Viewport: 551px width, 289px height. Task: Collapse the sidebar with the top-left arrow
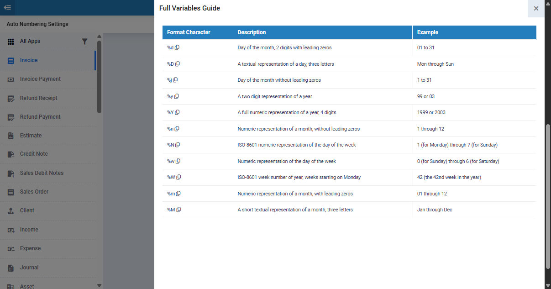7,8
